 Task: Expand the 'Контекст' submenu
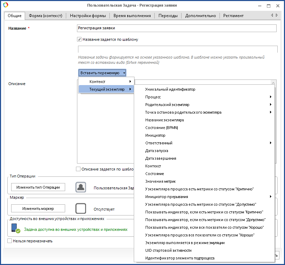tap(106, 82)
